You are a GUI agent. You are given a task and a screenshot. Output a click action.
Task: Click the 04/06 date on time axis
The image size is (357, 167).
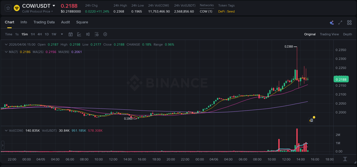tap(214, 159)
